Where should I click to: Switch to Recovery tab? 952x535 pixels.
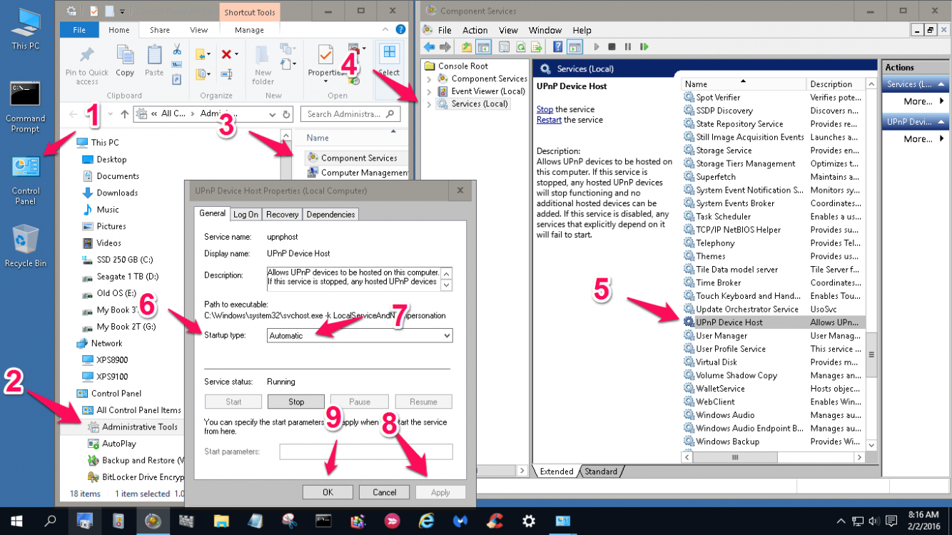click(282, 214)
